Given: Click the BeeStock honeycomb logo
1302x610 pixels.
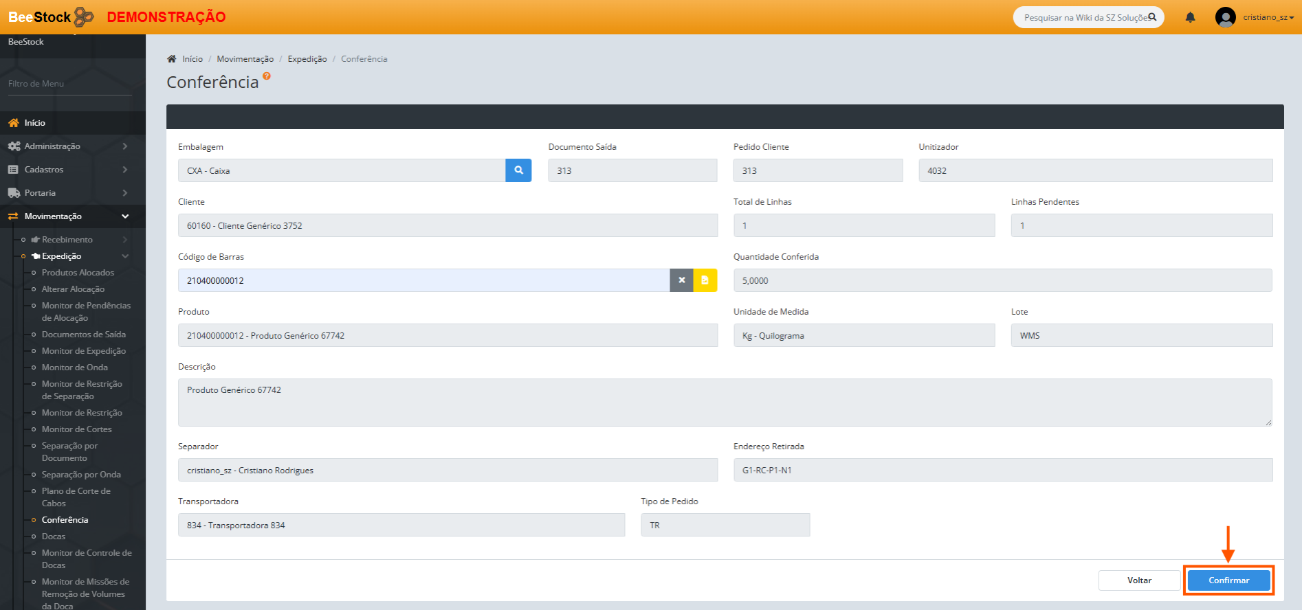Looking at the screenshot, I should [x=84, y=16].
